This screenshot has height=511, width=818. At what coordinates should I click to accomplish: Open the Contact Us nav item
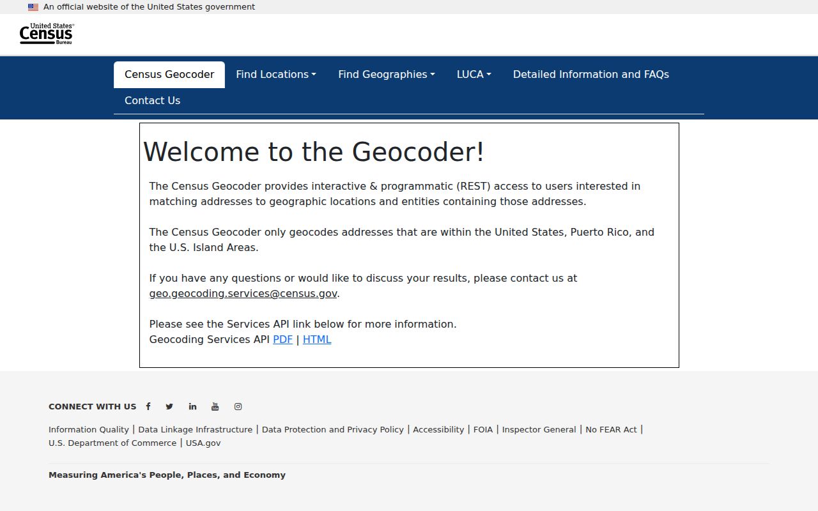click(153, 100)
